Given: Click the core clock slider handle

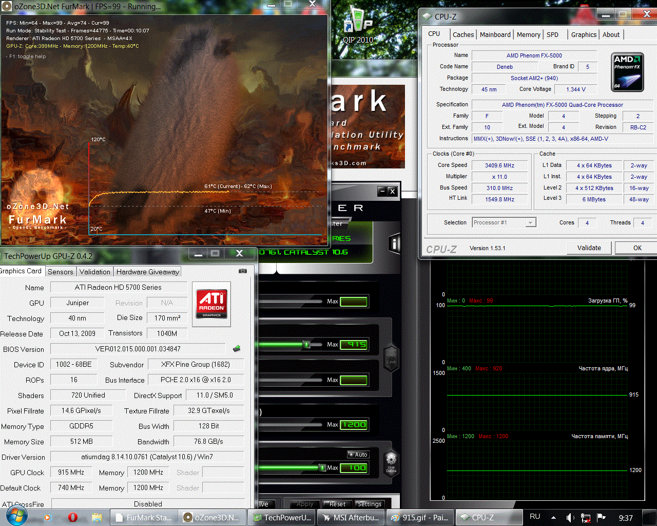Looking at the screenshot, I should pos(306,344).
